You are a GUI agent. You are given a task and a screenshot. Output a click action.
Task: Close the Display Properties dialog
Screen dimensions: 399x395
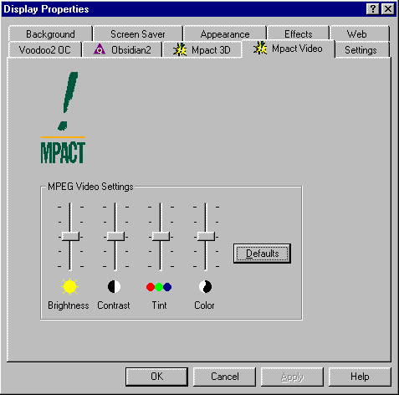pyautogui.click(x=388, y=9)
